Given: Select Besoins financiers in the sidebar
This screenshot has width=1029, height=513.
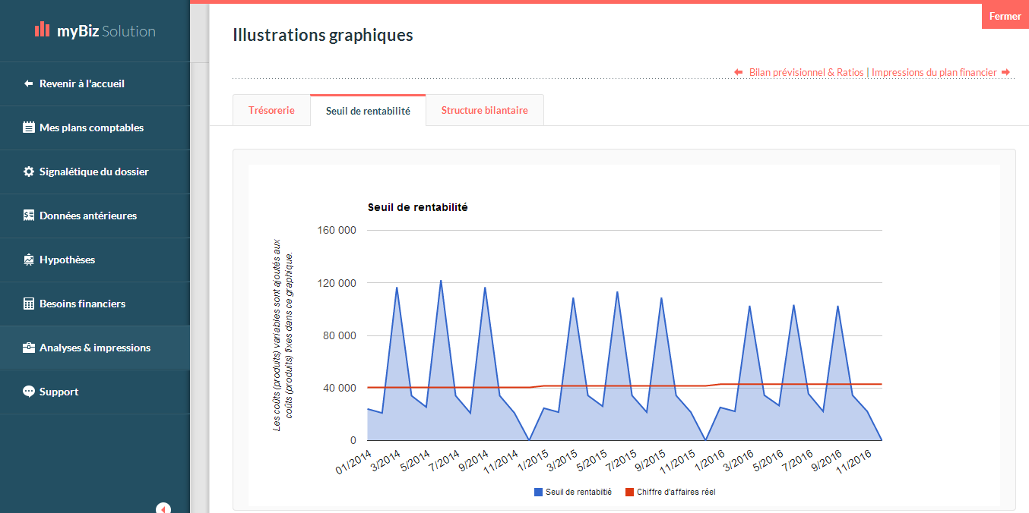Looking at the screenshot, I should click(95, 304).
